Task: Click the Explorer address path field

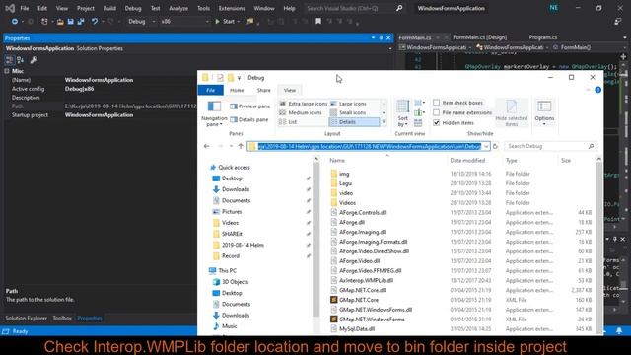Action: tap(369, 146)
